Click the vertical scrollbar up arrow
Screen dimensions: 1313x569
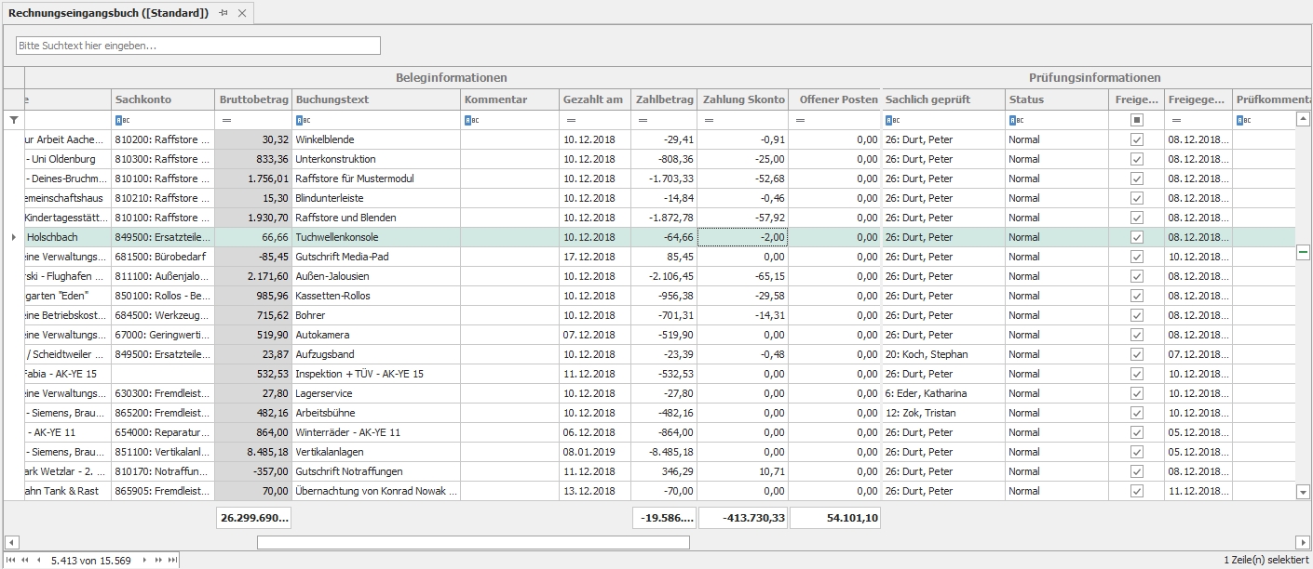(x=1303, y=119)
